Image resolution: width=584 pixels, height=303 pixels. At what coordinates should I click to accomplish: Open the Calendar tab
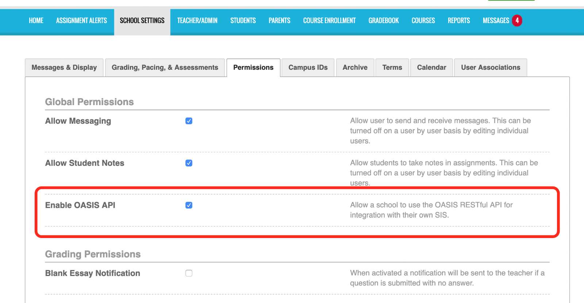pos(432,68)
